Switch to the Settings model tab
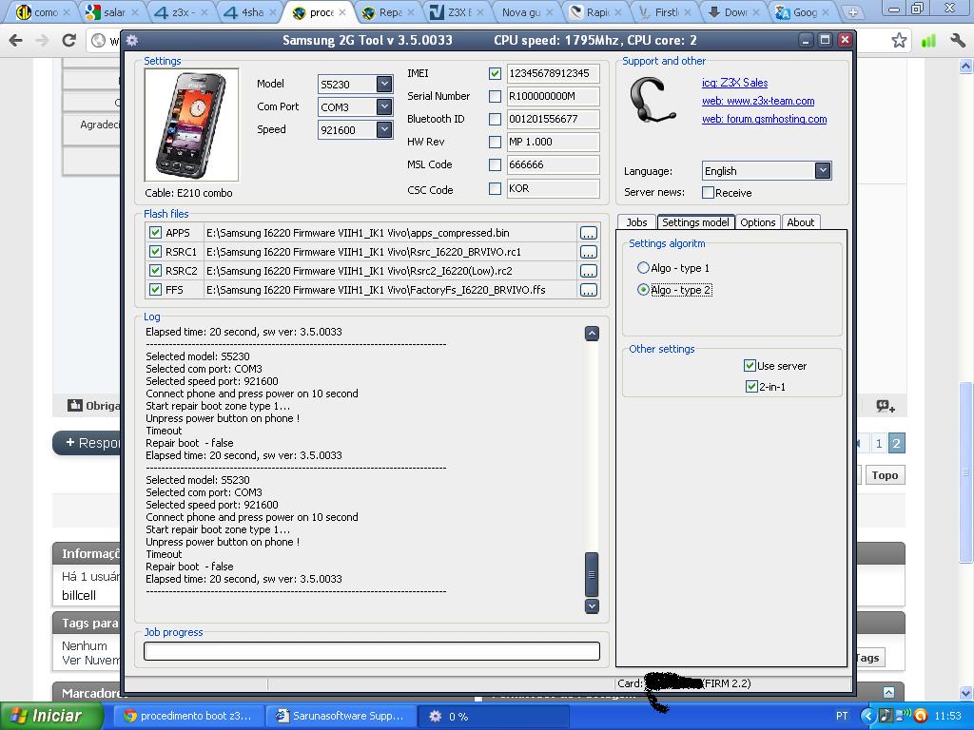Viewport: 974px width, 730px height. tap(695, 222)
